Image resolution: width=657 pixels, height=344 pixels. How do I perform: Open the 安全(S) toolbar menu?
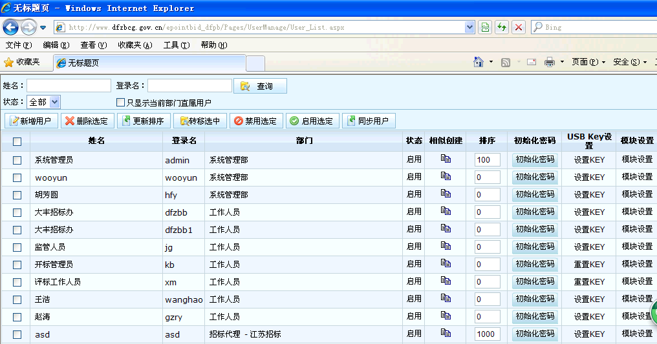pyautogui.click(x=630, y=62)
